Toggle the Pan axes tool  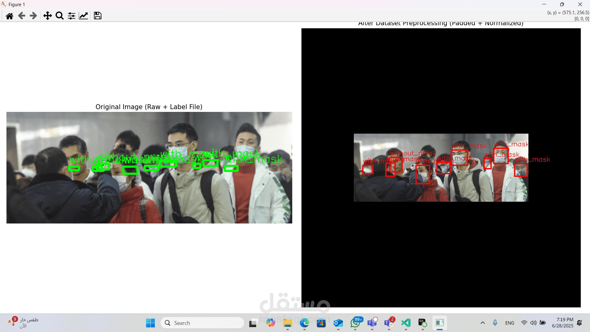(47, 16)
